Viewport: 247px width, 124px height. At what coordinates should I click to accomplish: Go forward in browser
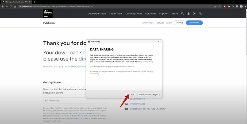(7, 6)
